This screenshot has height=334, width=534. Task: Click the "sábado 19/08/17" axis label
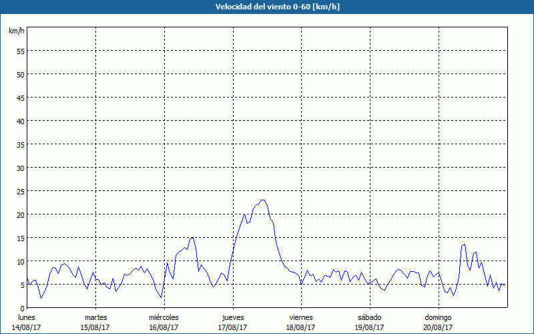click(369, 322)
